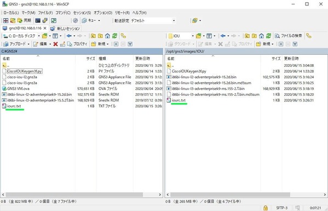Expand remote panel 新規 dropdown arrow
The height and width of the screenshot is (211, 328).
(273, 44)
